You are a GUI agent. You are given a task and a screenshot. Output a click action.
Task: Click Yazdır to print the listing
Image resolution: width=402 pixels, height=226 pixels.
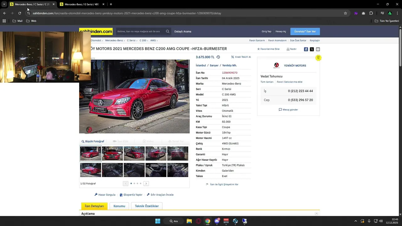point(291,49)
